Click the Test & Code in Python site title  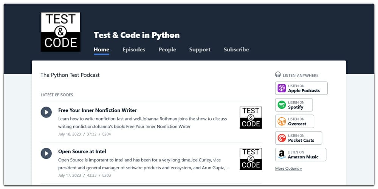click(136, 35)
